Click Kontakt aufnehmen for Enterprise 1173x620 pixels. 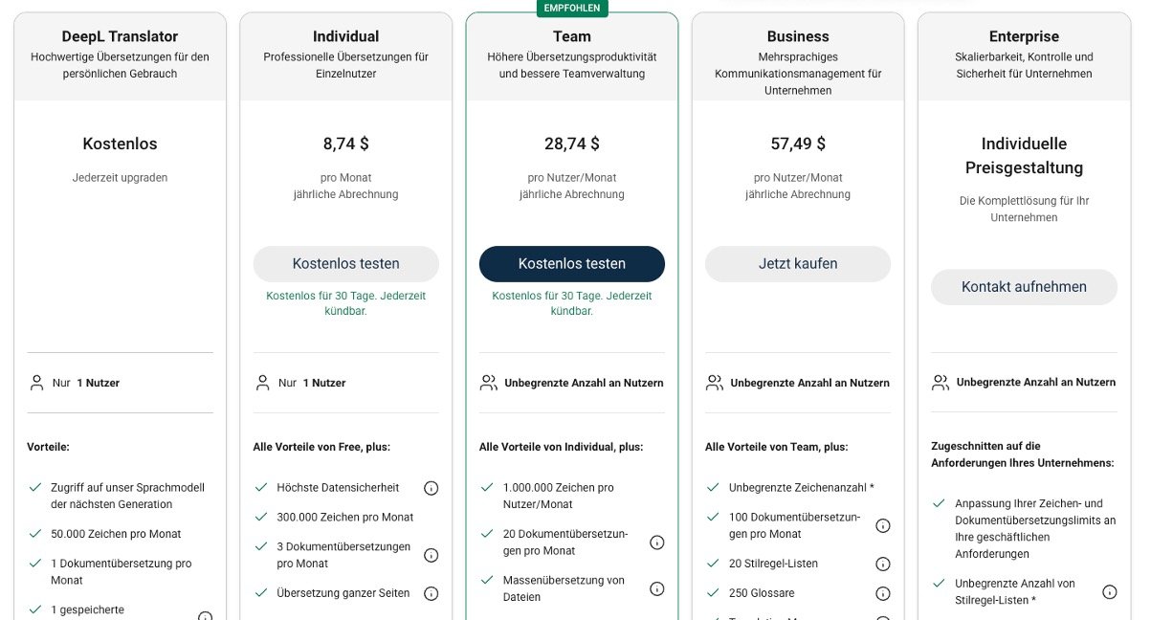click(1024, 287)
